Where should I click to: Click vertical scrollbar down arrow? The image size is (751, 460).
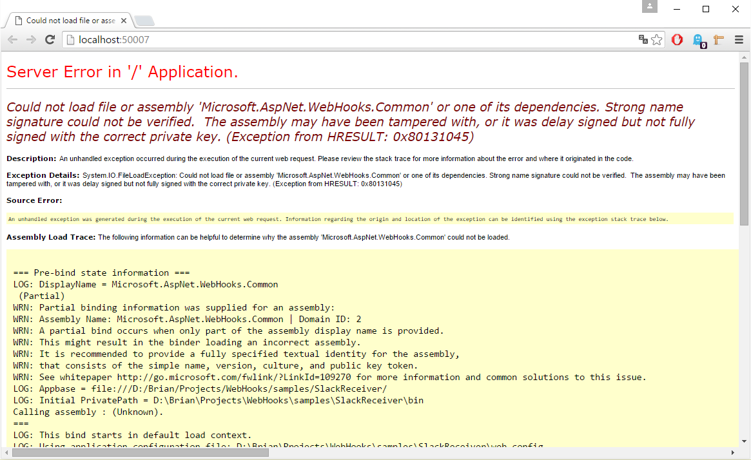tap(744, 441)
